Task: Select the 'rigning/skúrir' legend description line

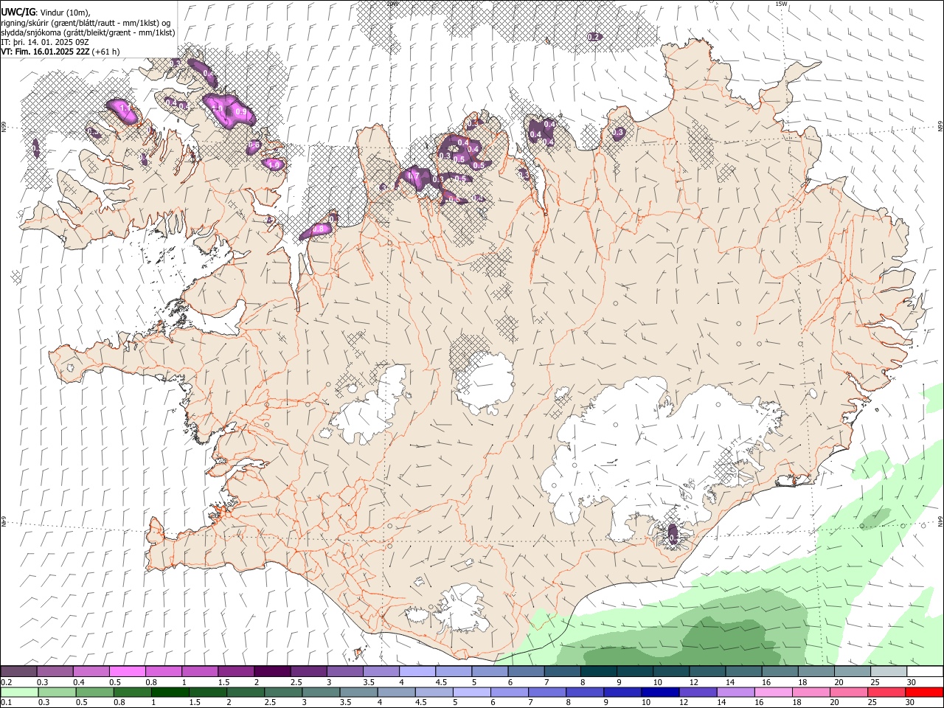Action: pos(86,23)
